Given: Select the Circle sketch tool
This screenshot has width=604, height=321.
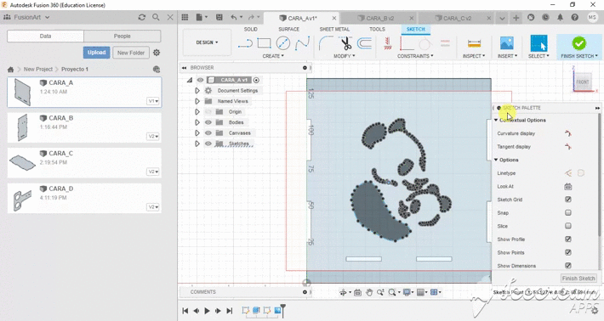Looking at the screenshot, I should [x=283, y=43].
